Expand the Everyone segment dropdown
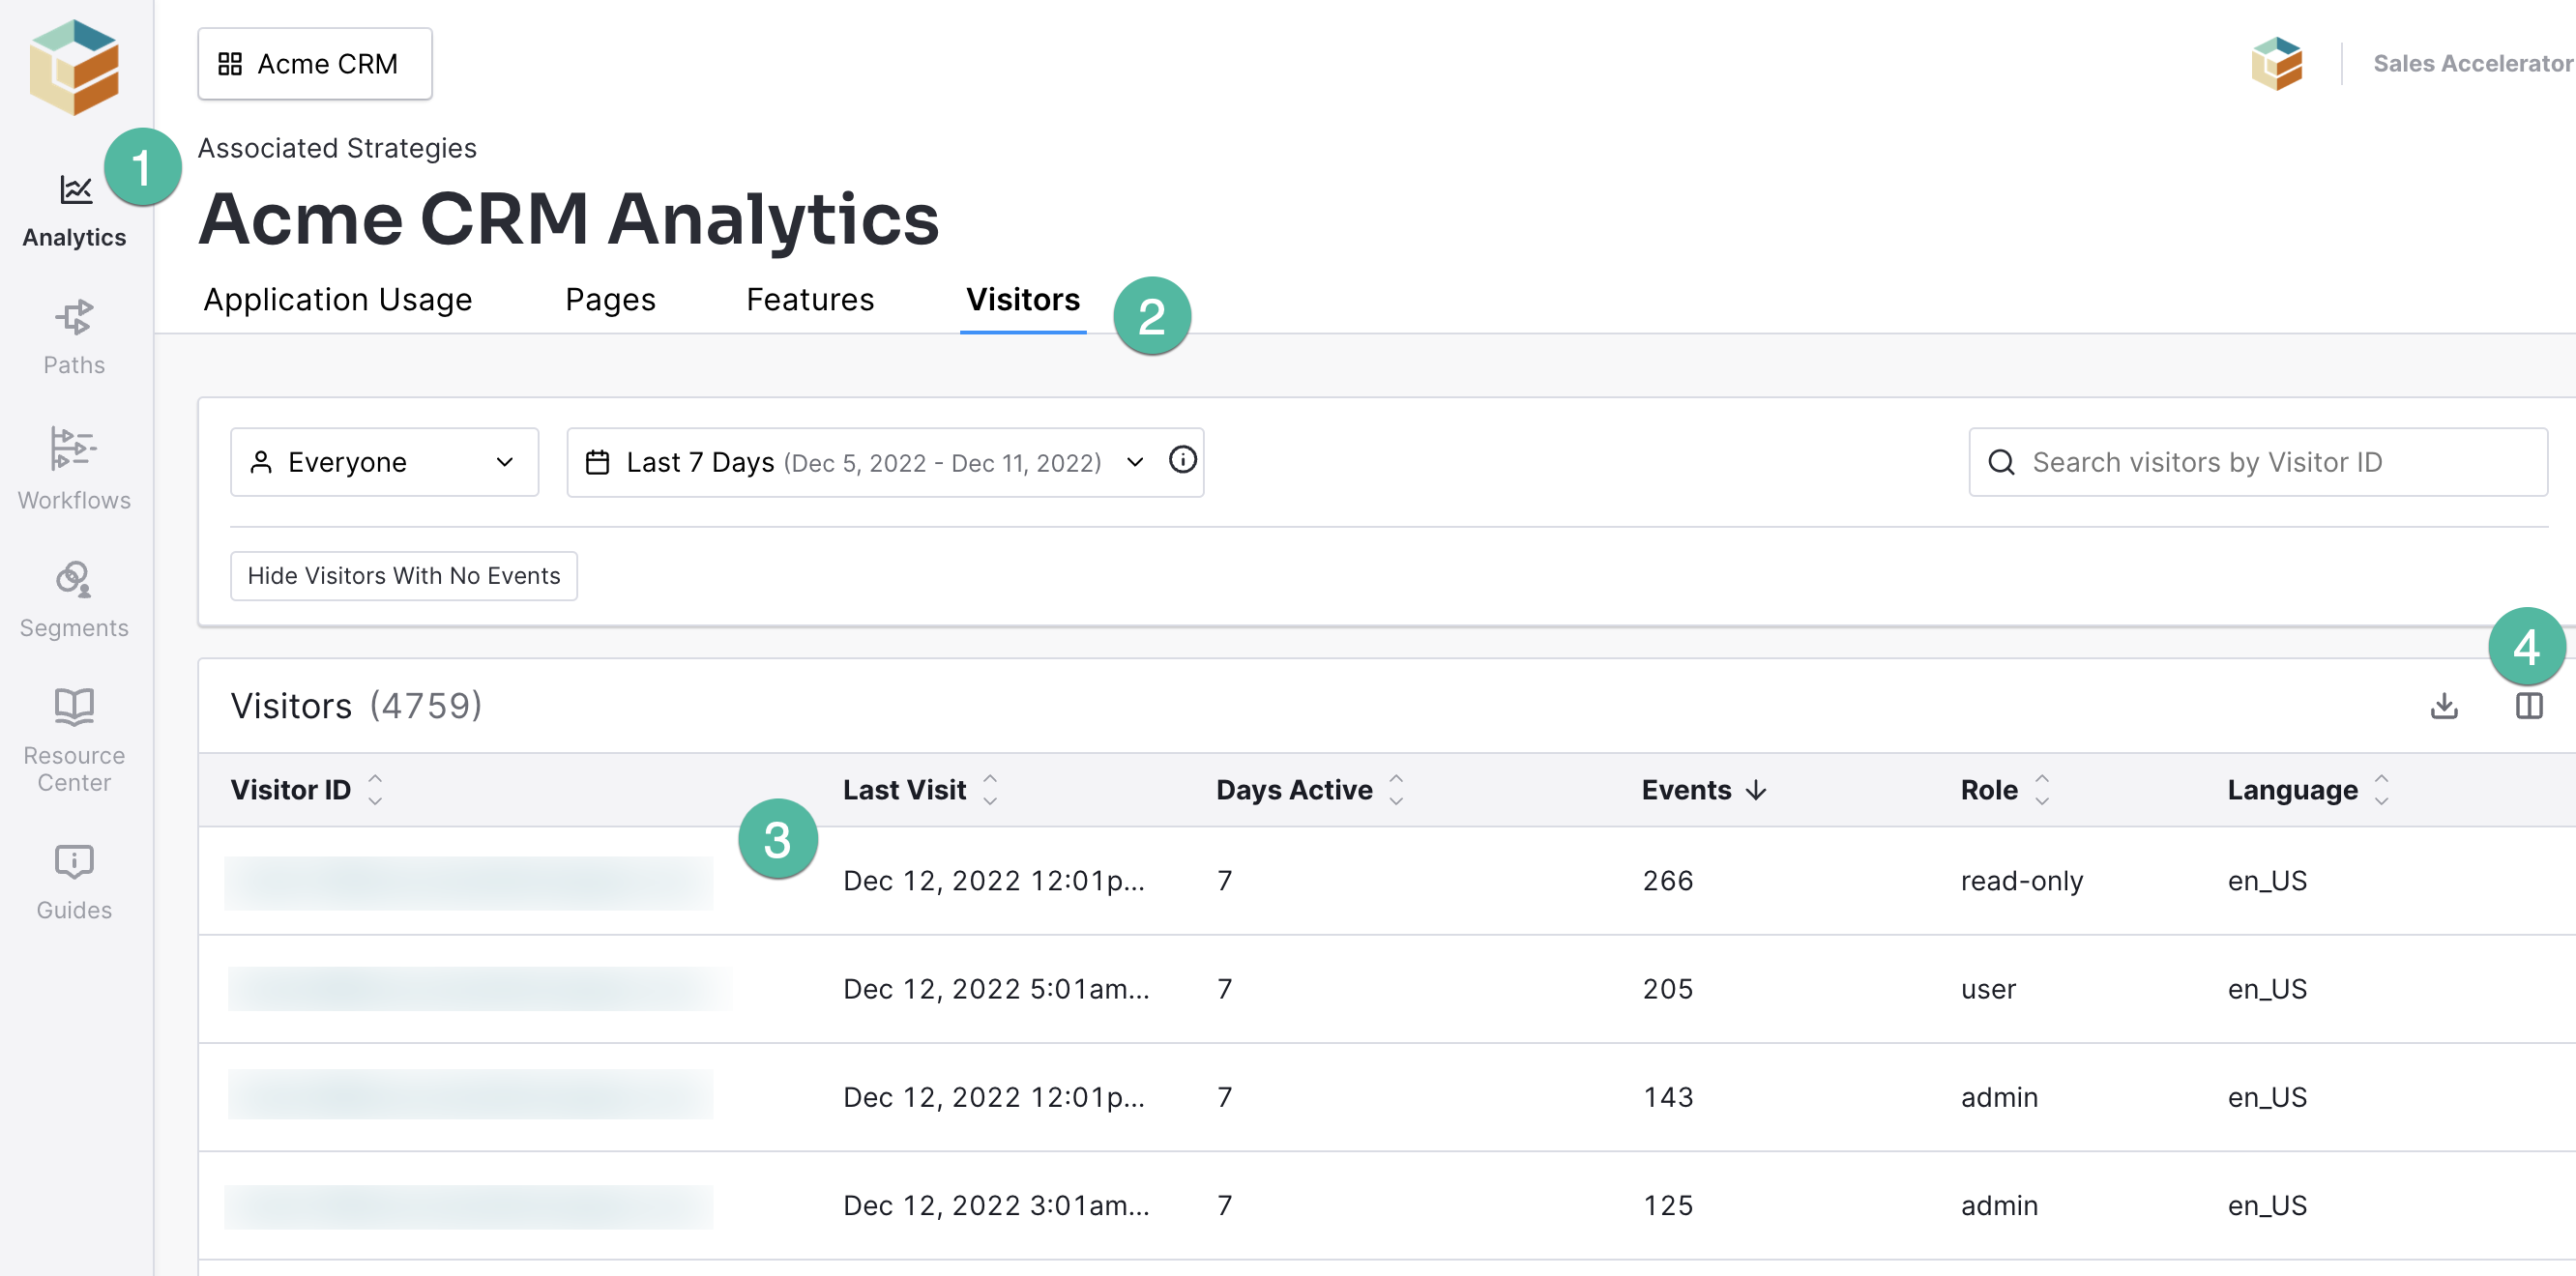Image resolution: width=2576 pixels, height=1276 pixels. [x=384, y=462]
